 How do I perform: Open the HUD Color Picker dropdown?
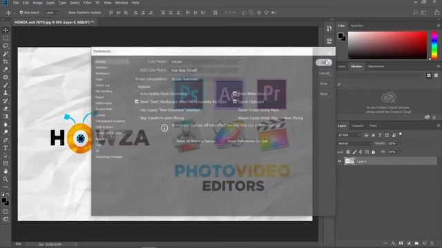click(x=205, y=70)
